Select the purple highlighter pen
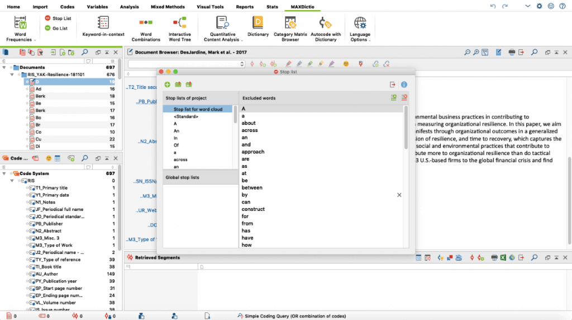 pos(332,64)
